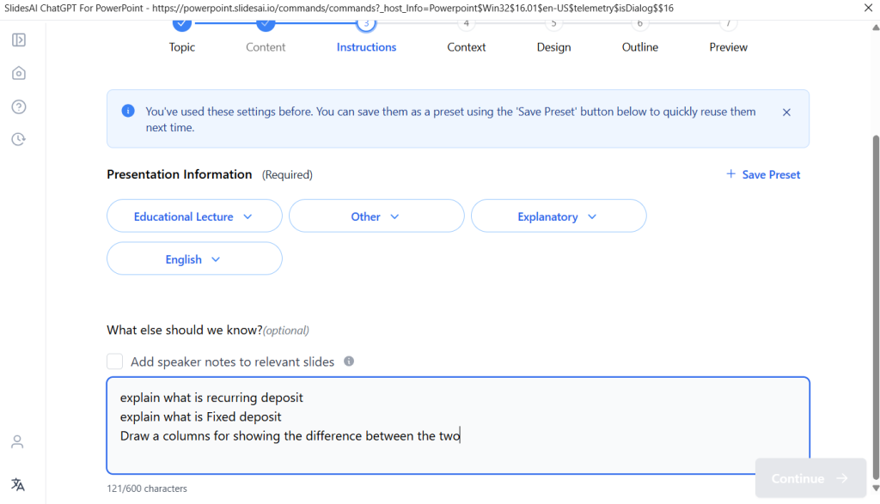
Task: Expand the Educational Lecture dropdown
Action: coord(194,216)
